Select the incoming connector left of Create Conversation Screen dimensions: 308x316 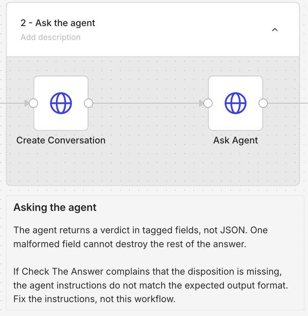click(12, 103)
